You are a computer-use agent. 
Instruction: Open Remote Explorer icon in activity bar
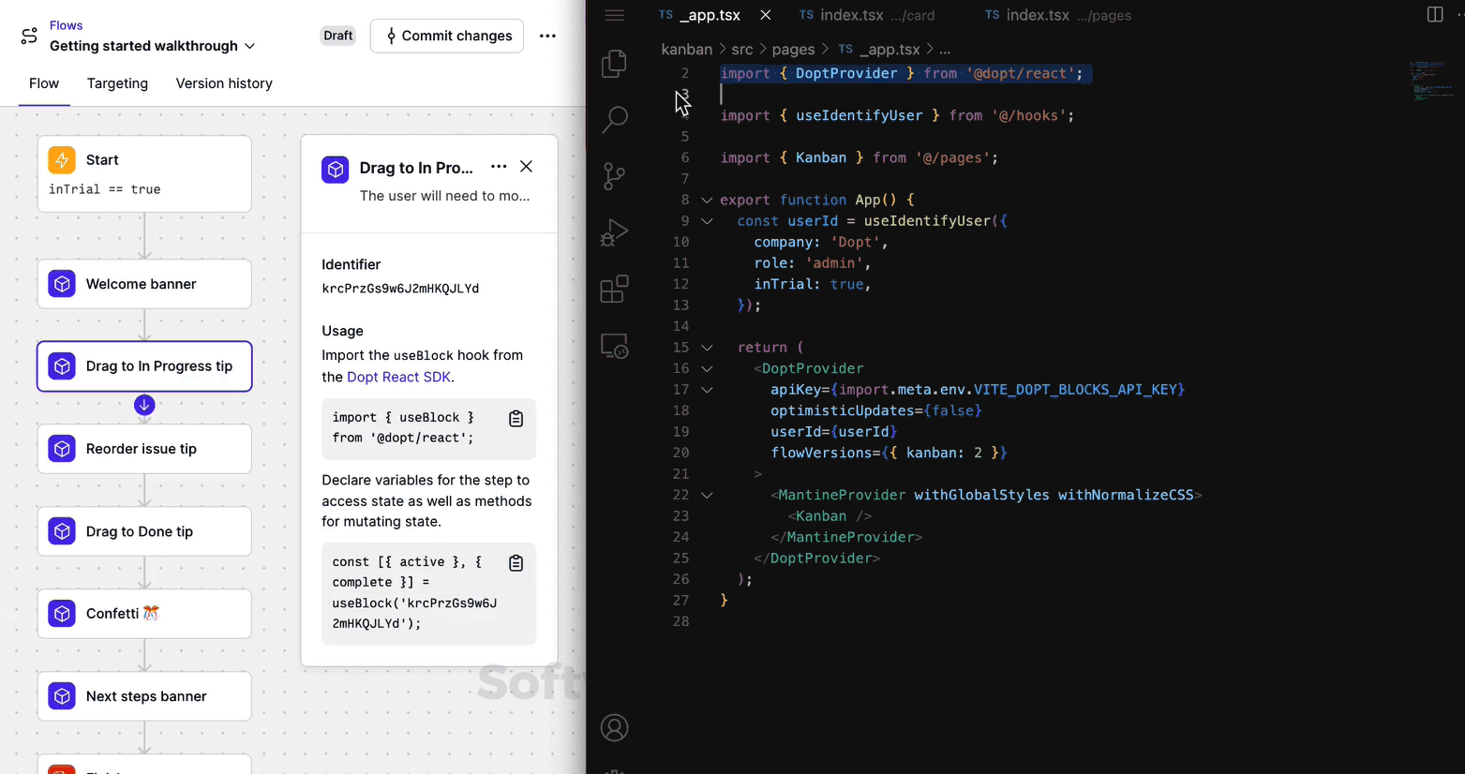point(614,347)
